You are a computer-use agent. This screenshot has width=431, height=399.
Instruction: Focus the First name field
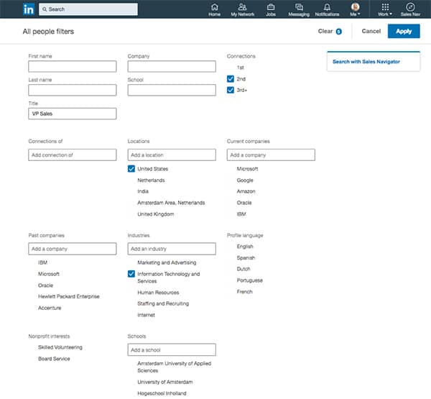[73, 66]
